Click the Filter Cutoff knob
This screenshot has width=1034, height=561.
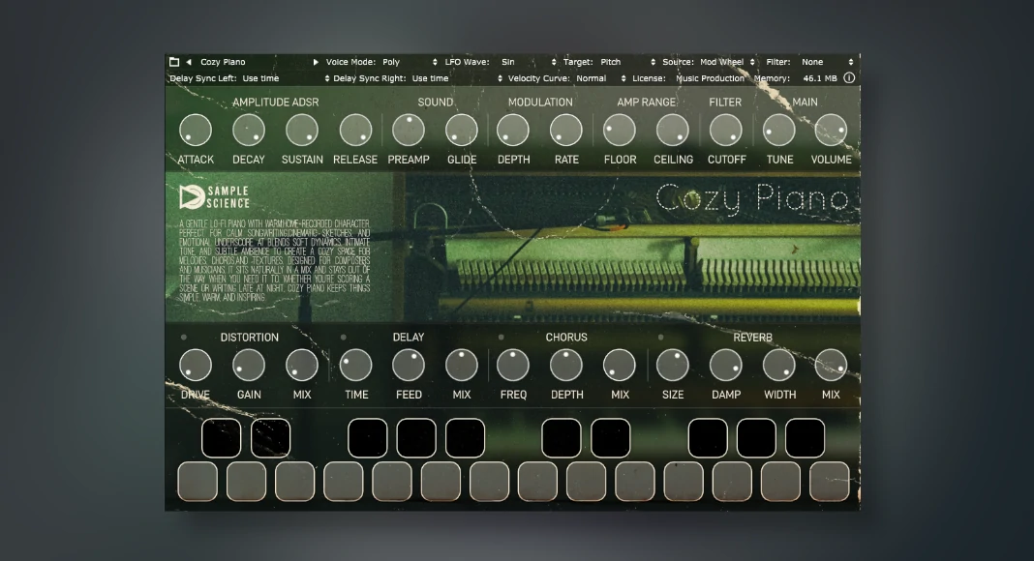pyautogui.click(x=726, y=130)
